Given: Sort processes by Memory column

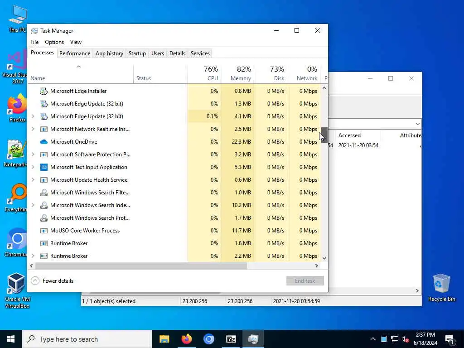Looking at the screenshot, I should [237, 73].
